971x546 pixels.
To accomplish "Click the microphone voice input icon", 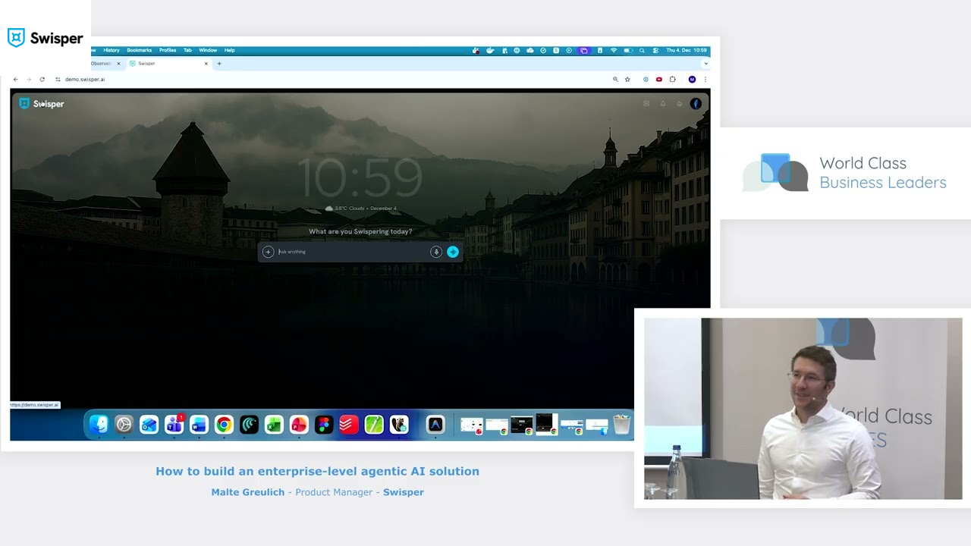I will [x=436, y=252].
